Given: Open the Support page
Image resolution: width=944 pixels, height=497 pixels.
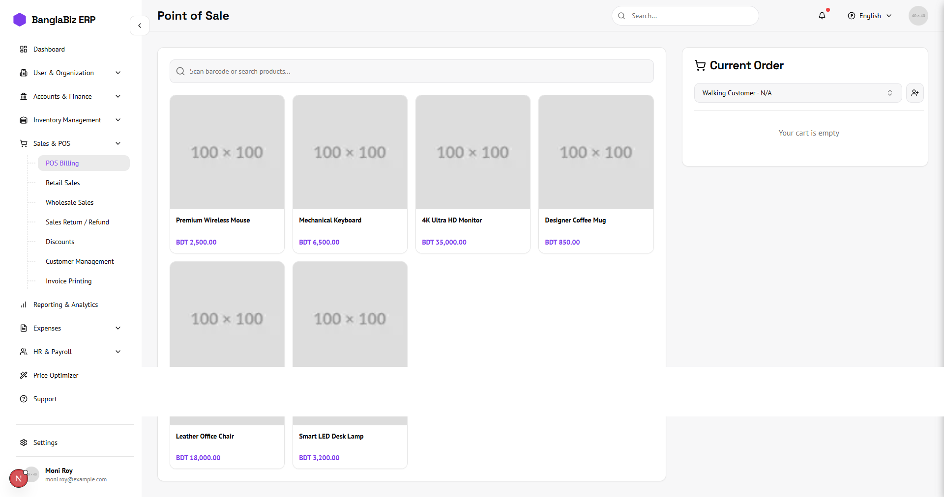Looking at the screenshot, I should click(45, 399).
